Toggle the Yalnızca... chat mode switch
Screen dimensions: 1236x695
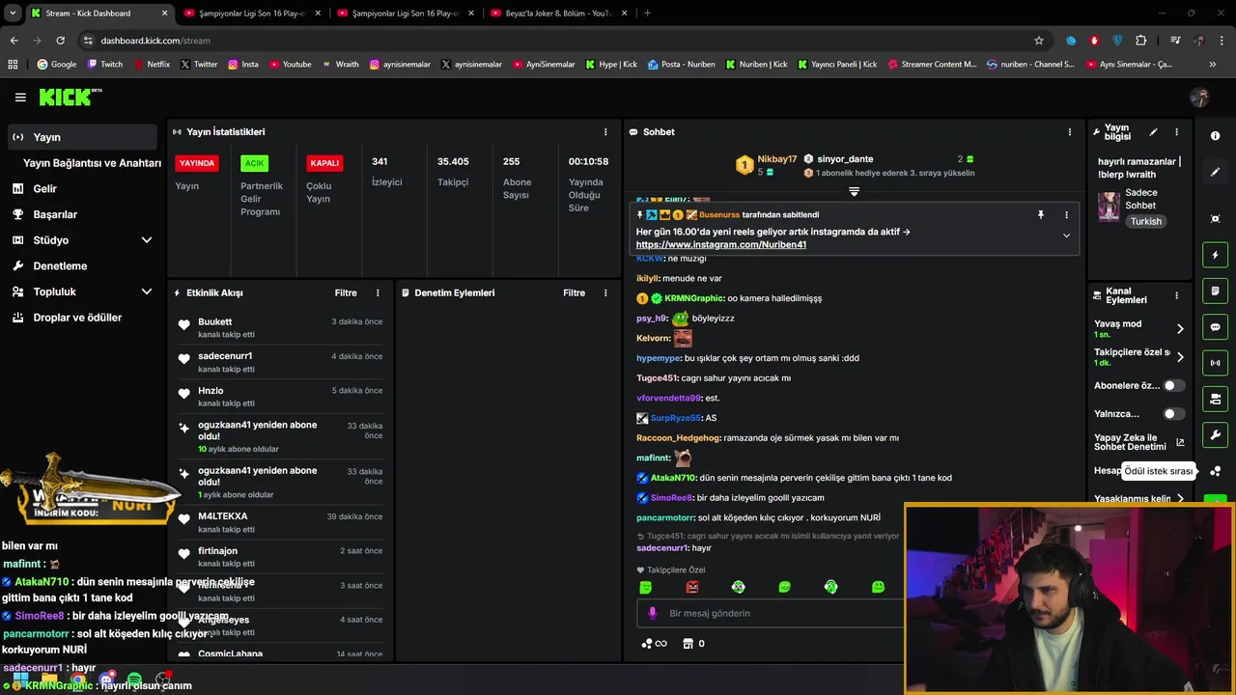point(1173,414)
